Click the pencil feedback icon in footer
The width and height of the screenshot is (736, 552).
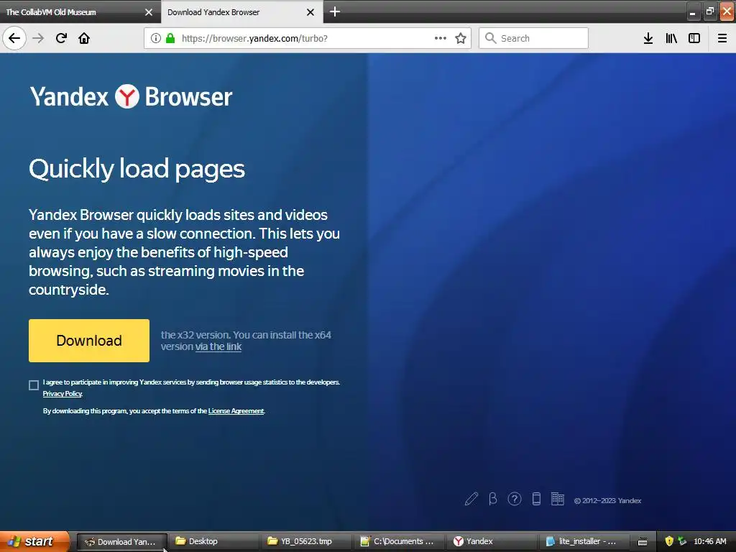coord(471,499)
